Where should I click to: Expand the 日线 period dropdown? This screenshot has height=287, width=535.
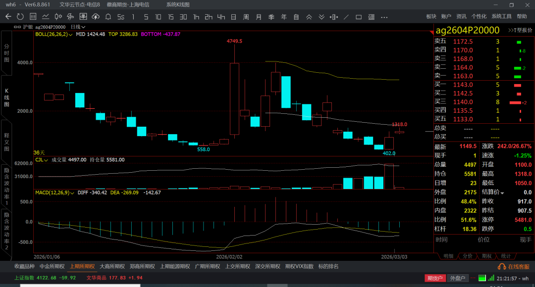(78, 27)
